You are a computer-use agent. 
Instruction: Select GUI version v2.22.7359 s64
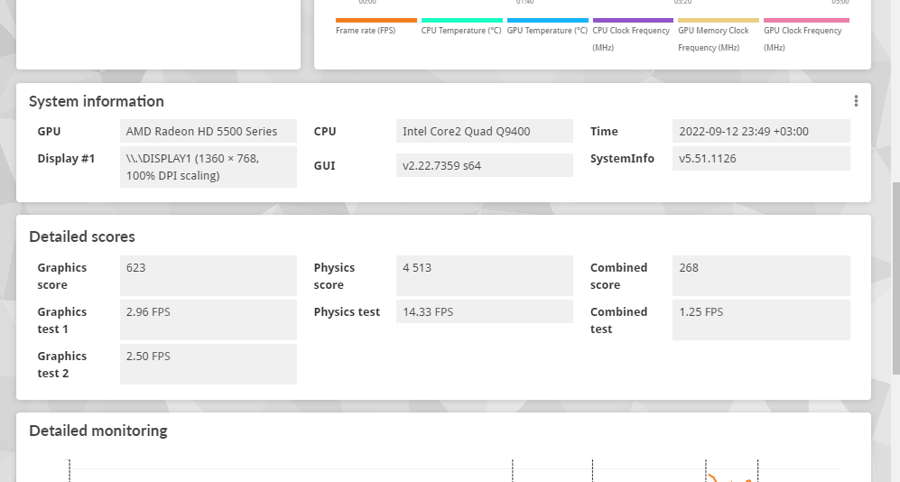[485, 165]
